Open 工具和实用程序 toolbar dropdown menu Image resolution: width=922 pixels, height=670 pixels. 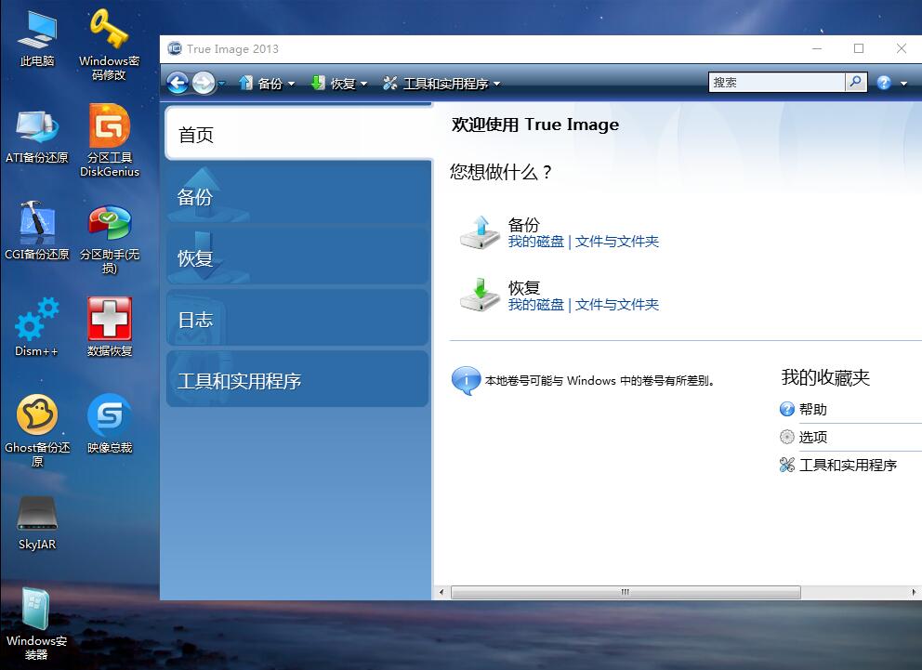pyautogui.click(x=442, y=84)
